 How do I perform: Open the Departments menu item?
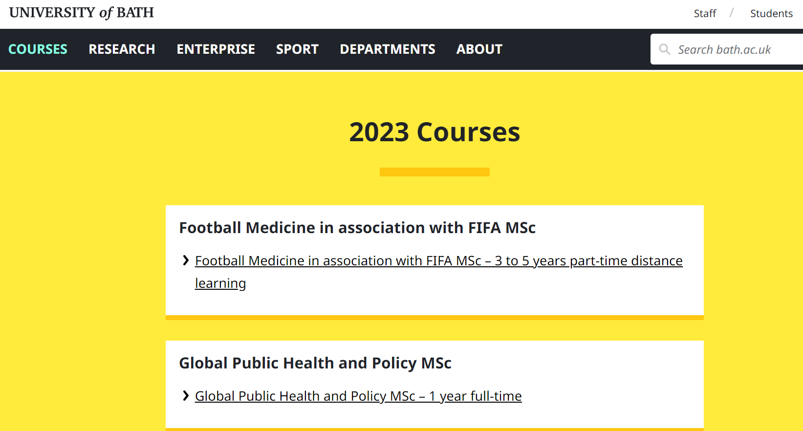point(388,49)
